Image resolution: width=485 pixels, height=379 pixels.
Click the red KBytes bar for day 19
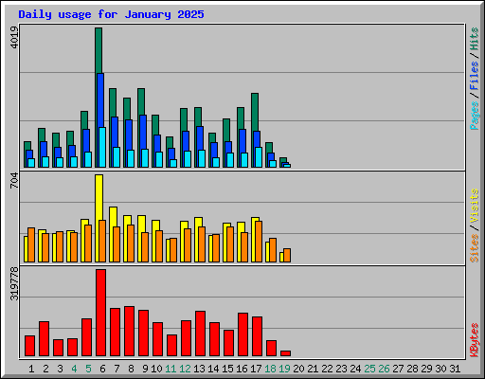pyautogui.click(x=285, y=353)
